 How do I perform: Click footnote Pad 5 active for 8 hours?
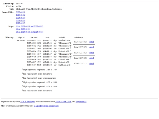click(x=37, y=74)
